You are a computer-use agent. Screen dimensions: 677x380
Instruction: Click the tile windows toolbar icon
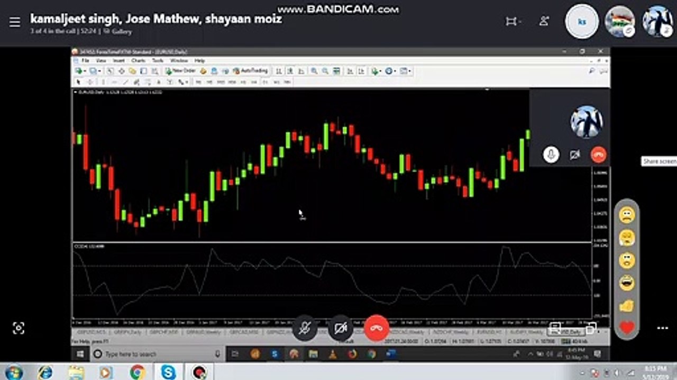click(337, 71)
